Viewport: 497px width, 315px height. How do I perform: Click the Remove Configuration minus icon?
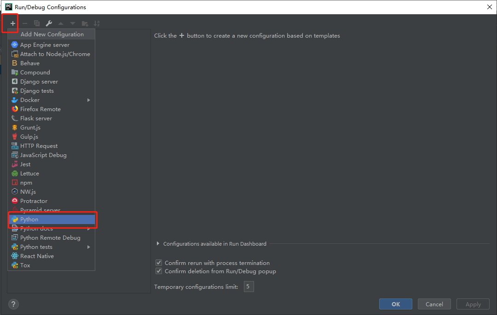tap(25, 23)
